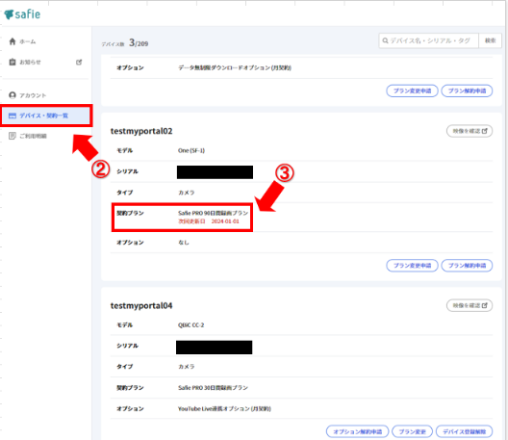Click オプション解約申請 for testmyportal04
This screenshot has width=508, height=440.
pos(357,431)
